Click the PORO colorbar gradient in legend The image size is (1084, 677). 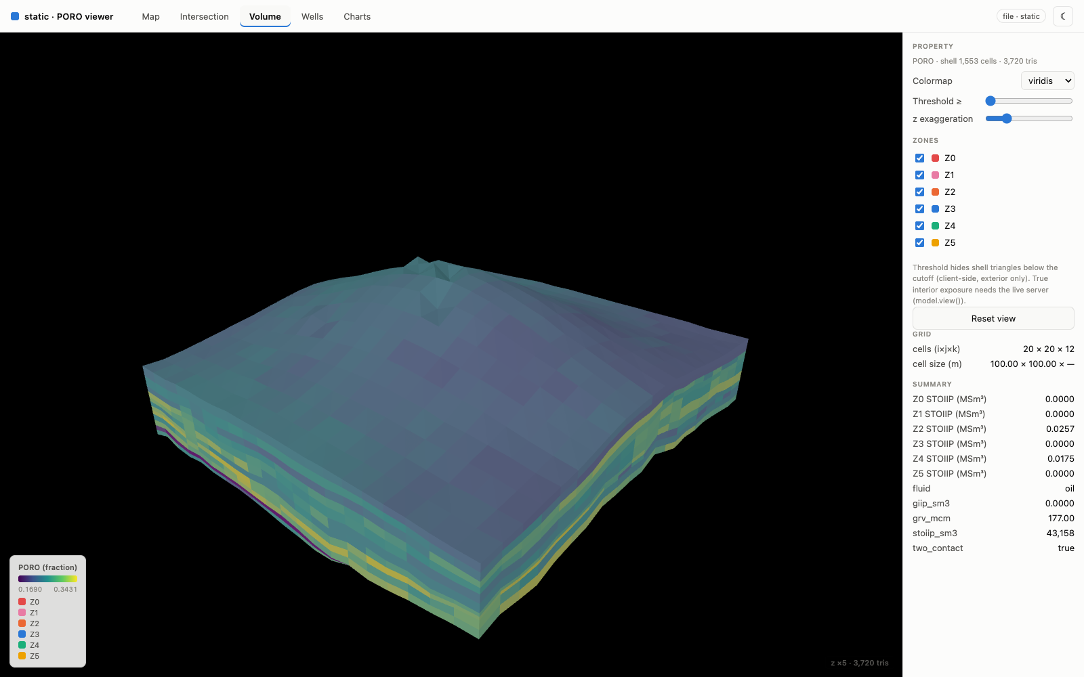coord(47,579)
